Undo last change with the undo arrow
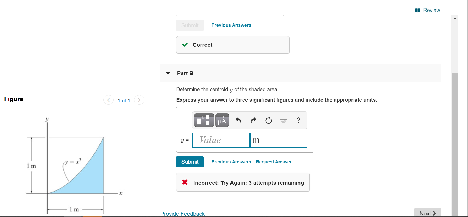468x217 pixels. pyautogui.click(x=238, y=120)
